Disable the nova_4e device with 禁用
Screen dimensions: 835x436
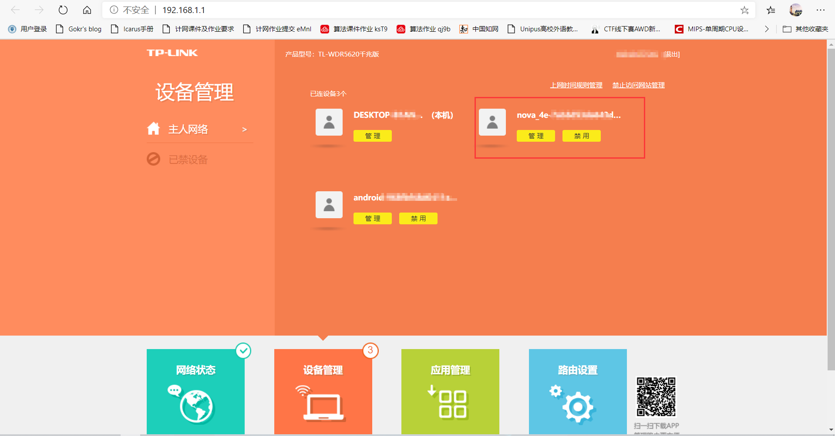[x=581, y=136]
